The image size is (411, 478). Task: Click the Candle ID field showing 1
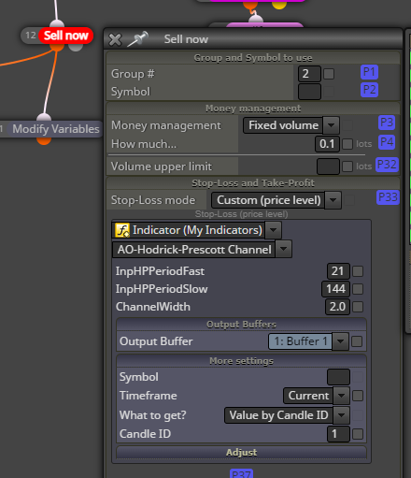click(x=338, y=434)
